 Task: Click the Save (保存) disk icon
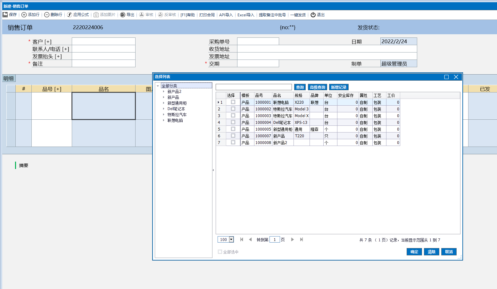click(5, 15)
